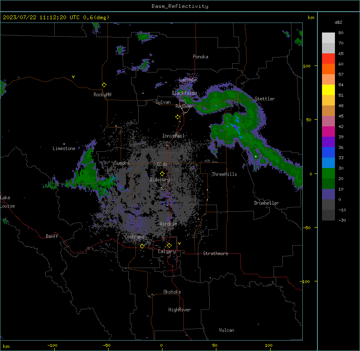Pick the pink 42-45 dBZ legend swatch
Image resolution: width=360 pixels, height=351 pixels.
click(x=328, y=121)
